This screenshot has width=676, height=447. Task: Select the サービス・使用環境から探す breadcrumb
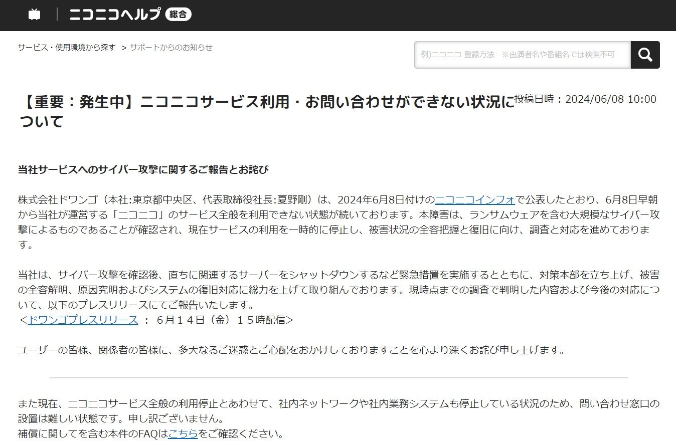click(66, 48)
